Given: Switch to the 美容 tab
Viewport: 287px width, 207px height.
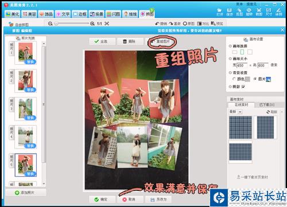Looking at the screenshot, I should point(29,14).
